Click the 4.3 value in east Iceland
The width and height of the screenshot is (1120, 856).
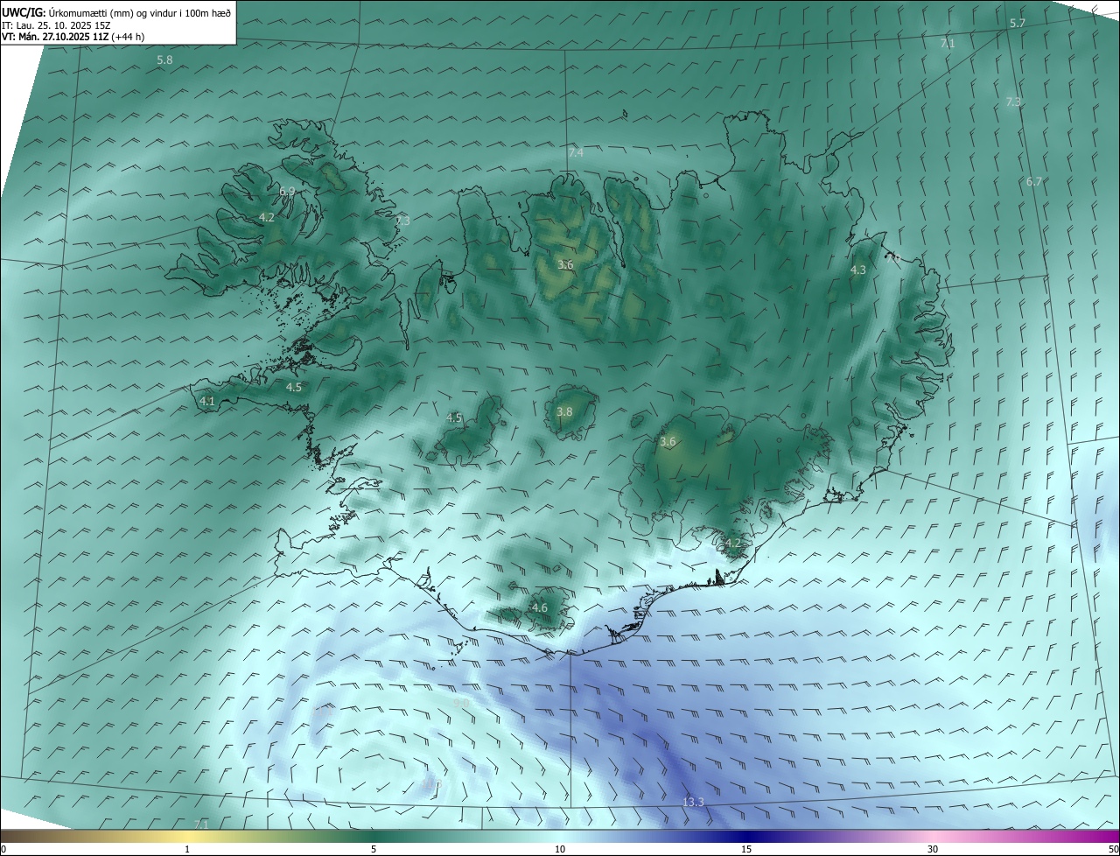click(857, 270)
